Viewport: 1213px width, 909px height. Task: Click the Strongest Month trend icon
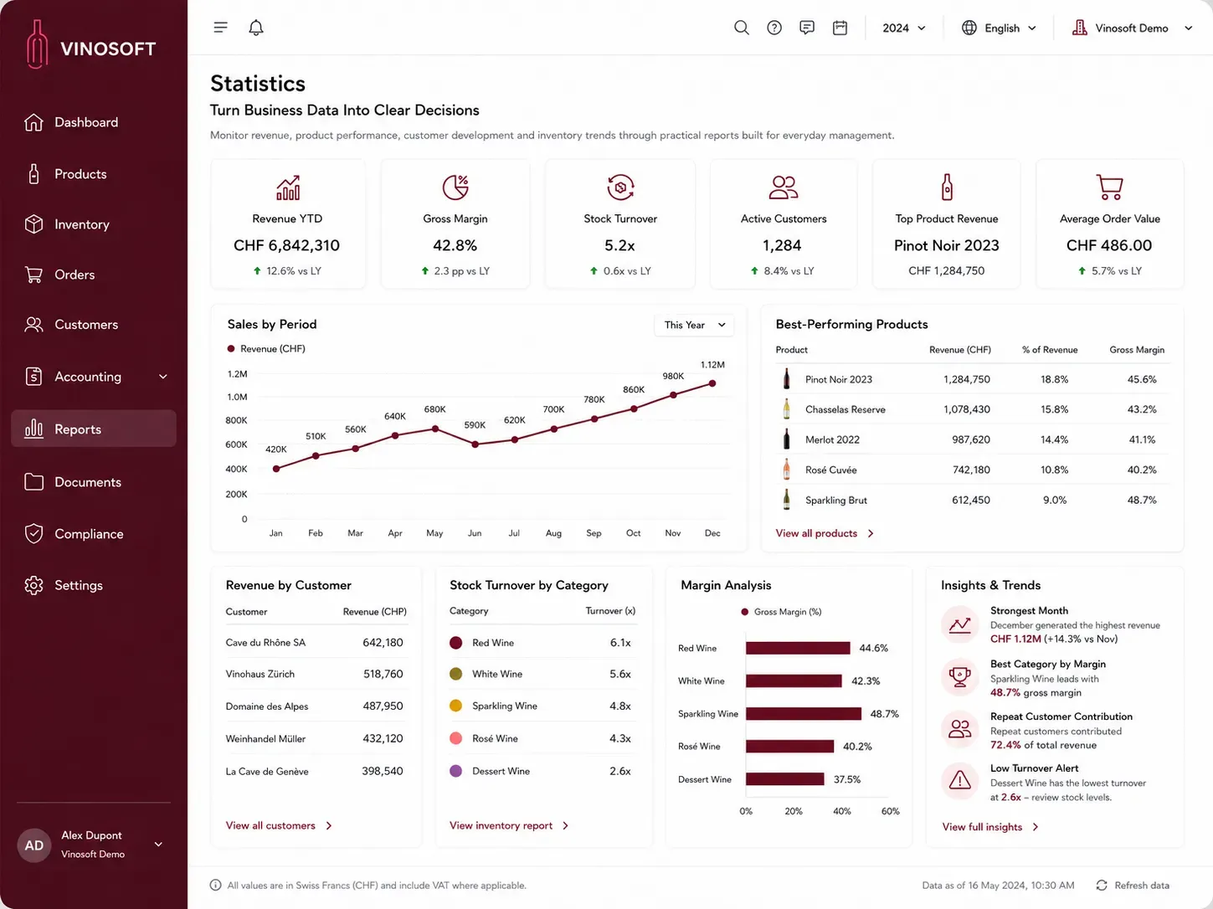pos(959,624)
